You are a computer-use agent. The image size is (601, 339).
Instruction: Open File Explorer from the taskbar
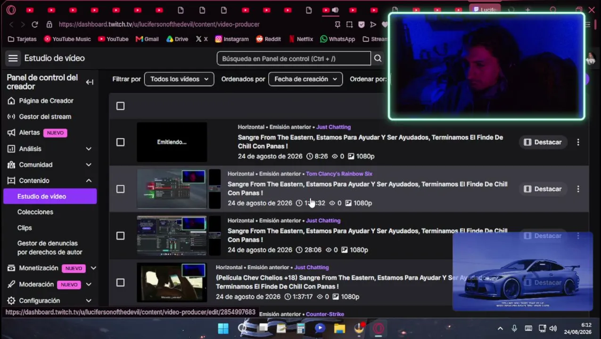(339, 329)
